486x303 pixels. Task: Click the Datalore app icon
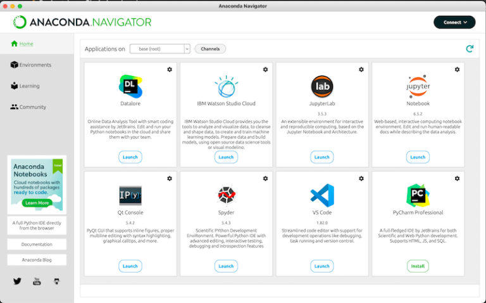pos(130,86)
